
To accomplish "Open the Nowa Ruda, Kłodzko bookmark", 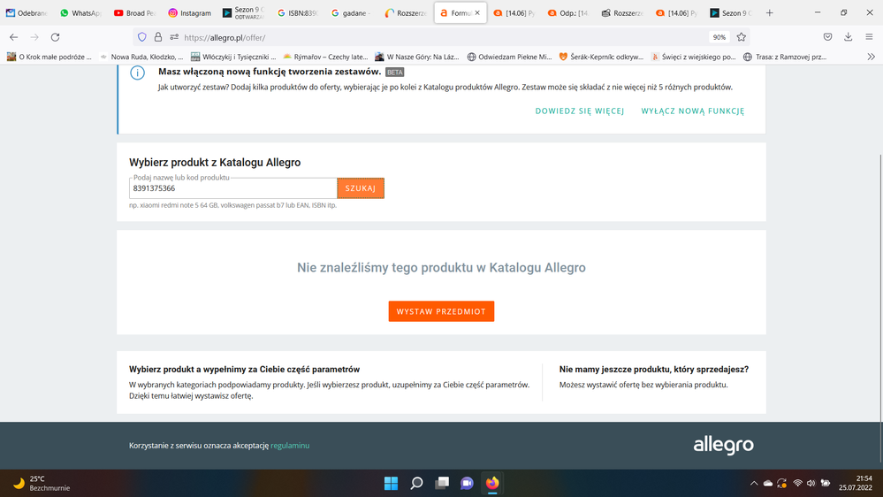I will click(141, 57).
